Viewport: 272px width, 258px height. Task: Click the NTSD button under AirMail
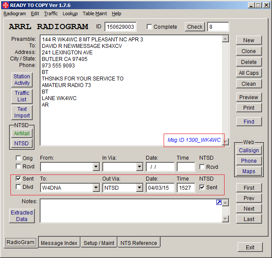(x=22, y=144)
